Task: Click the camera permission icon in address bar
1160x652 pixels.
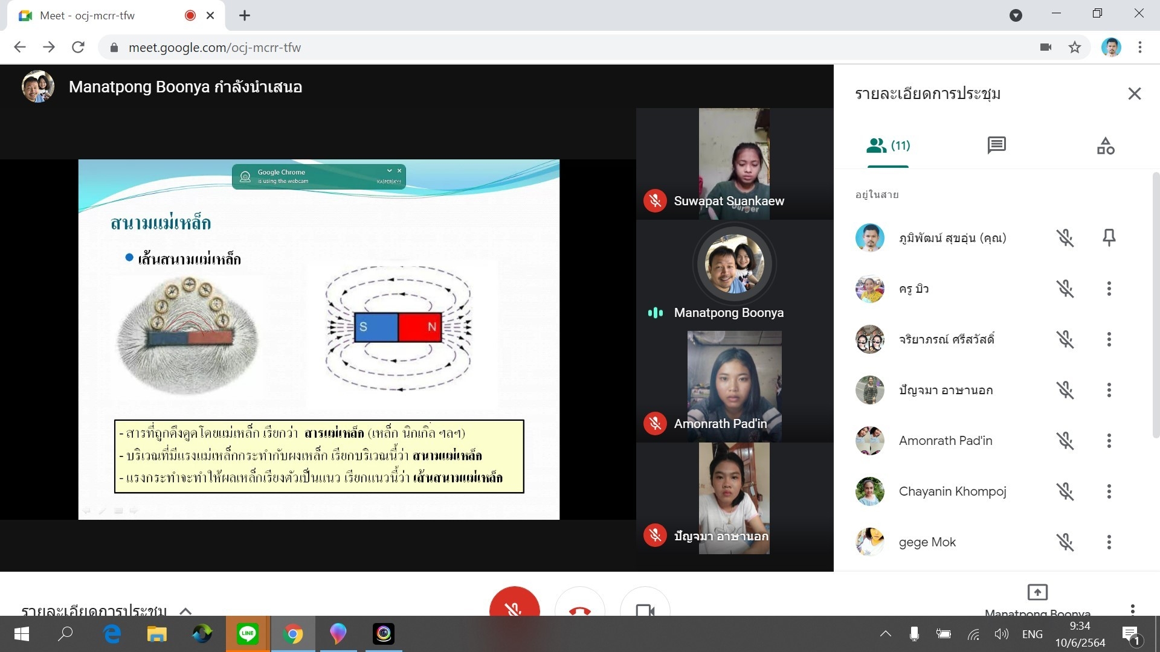Action: [1046, 47]
